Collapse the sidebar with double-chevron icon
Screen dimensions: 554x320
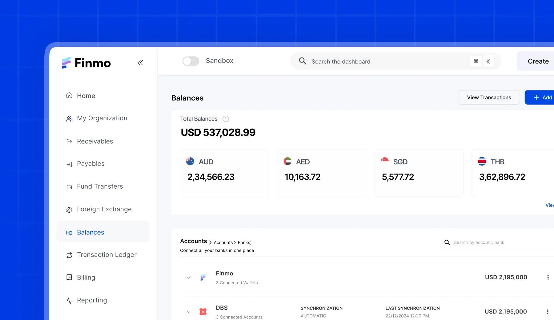(x=140, y=63)
